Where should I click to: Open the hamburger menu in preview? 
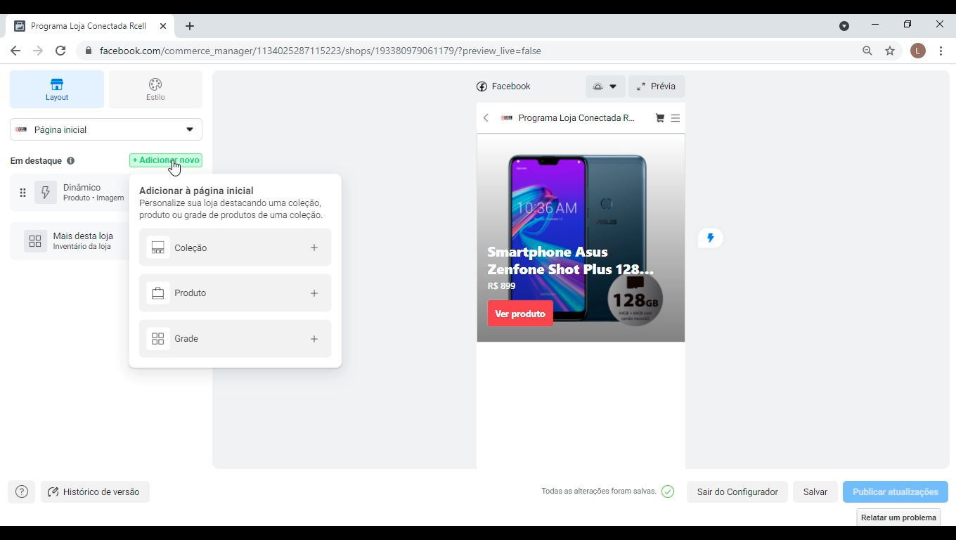coord(676,118)
